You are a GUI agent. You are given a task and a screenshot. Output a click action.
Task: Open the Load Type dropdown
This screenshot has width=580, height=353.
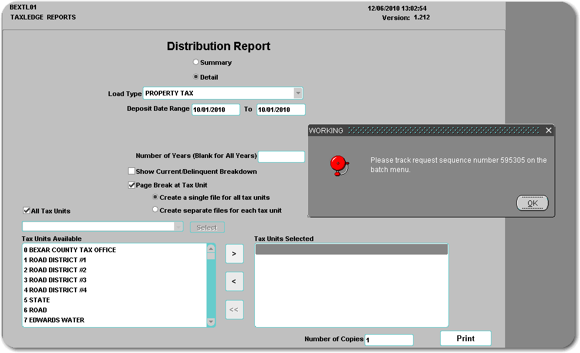point(298,93)
